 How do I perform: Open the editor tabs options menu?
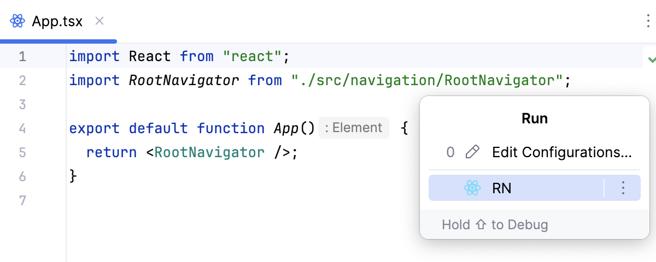click(x=648, y=21)
